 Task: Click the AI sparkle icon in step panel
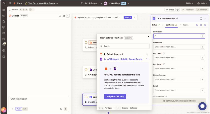click(x=197, y=25)
